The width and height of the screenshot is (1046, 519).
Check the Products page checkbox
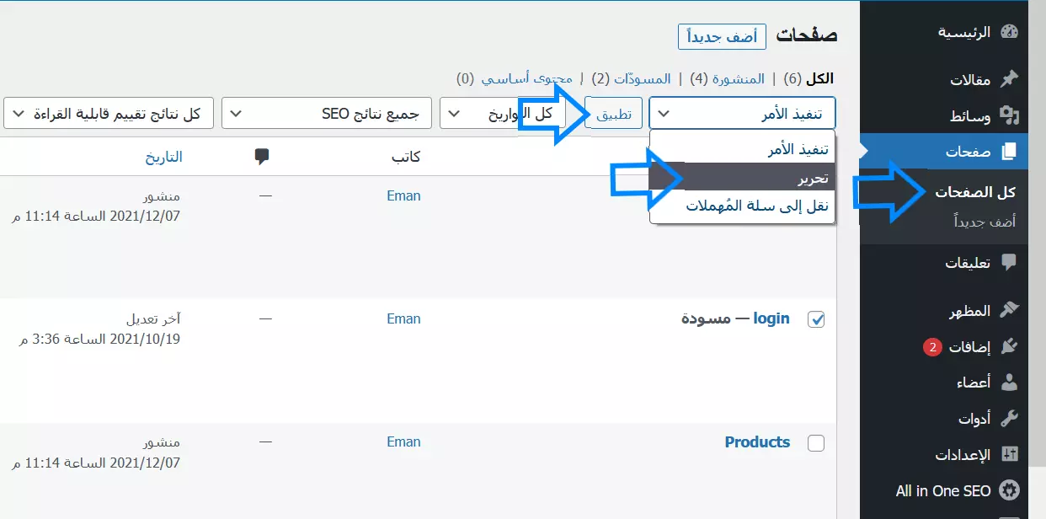(x=816, y=443)
